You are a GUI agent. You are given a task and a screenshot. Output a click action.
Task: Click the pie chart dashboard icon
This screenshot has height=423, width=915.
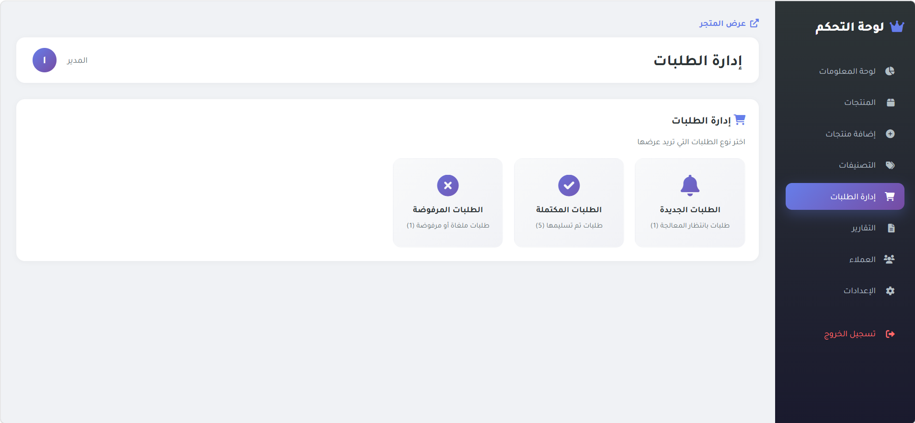coord(890,71)
